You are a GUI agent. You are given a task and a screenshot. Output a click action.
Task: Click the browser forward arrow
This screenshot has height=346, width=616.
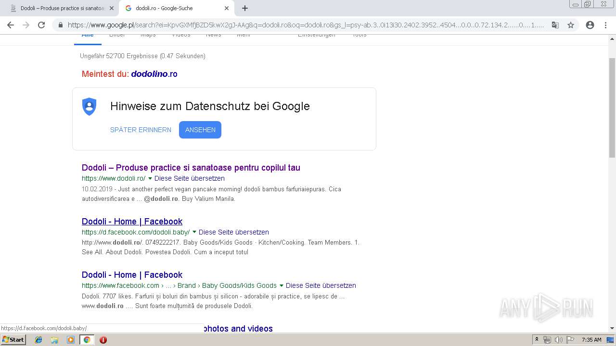(x=26, y=25)
